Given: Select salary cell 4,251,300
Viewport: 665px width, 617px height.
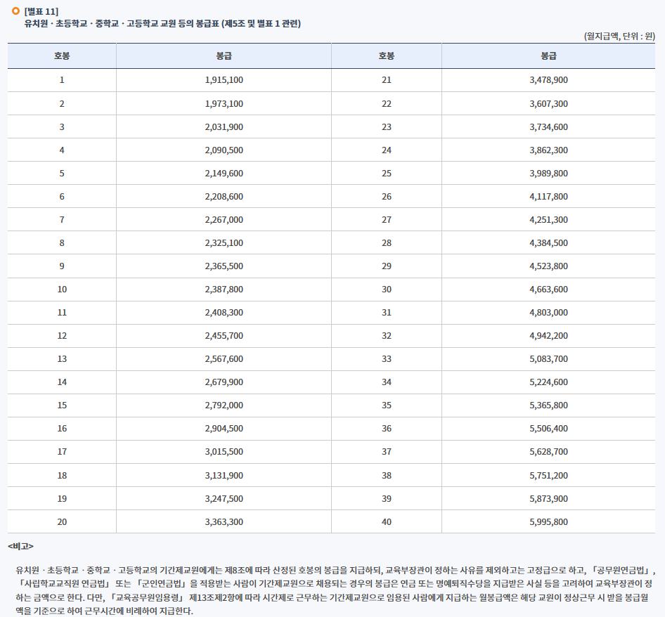Looking at the screenshot, I should coord(548,220).
